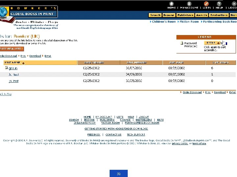237x177 pixels.
Task: Open Getting Started with Books/Order Download
Action: (116, 129)
